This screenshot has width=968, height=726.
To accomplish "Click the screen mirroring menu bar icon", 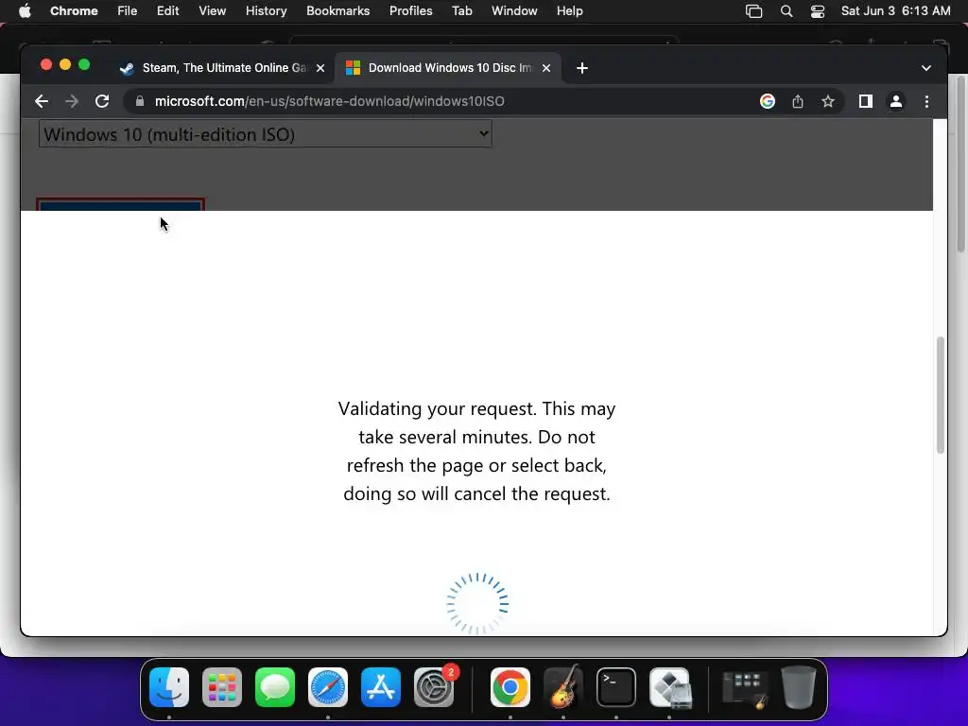I will coord(753,11).
